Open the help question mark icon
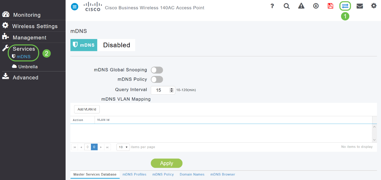The image size is (381, 180). point(272,6)
